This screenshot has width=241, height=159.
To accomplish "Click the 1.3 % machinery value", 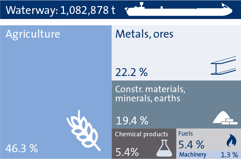I will [x=229, y=155].
